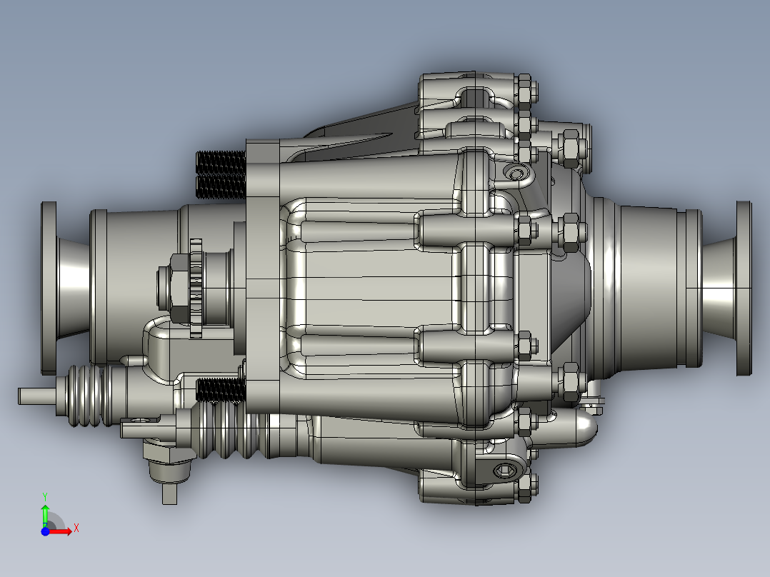The image size is (770, 577).
Task: Pick the toothed sensor ring on the left shaft
Action: click(x=196, y=288)
